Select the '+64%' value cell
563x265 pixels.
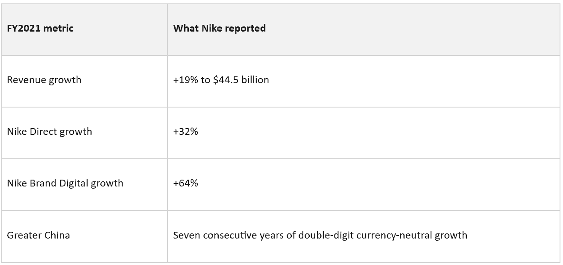pyautogui.click(x=364, y=184)
